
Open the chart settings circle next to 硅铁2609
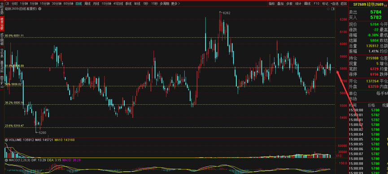tap(40, 9)
